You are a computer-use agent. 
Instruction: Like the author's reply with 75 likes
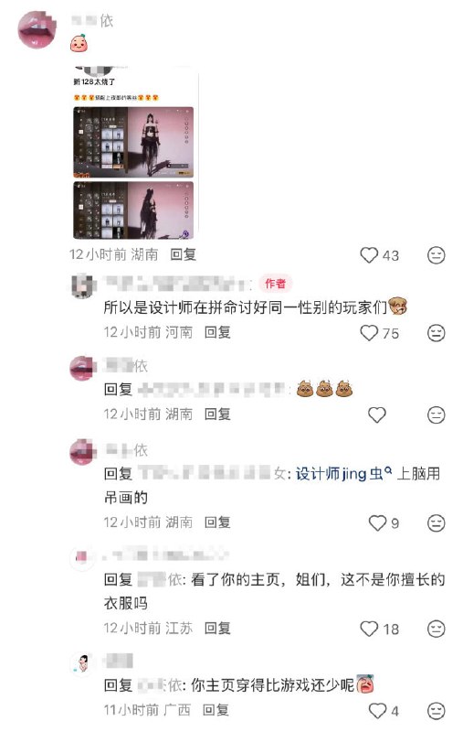369,333
